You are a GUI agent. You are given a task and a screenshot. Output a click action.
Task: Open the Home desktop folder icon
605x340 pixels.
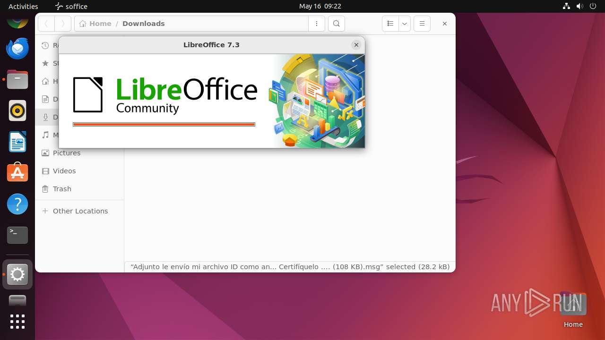tap(573, 309)
